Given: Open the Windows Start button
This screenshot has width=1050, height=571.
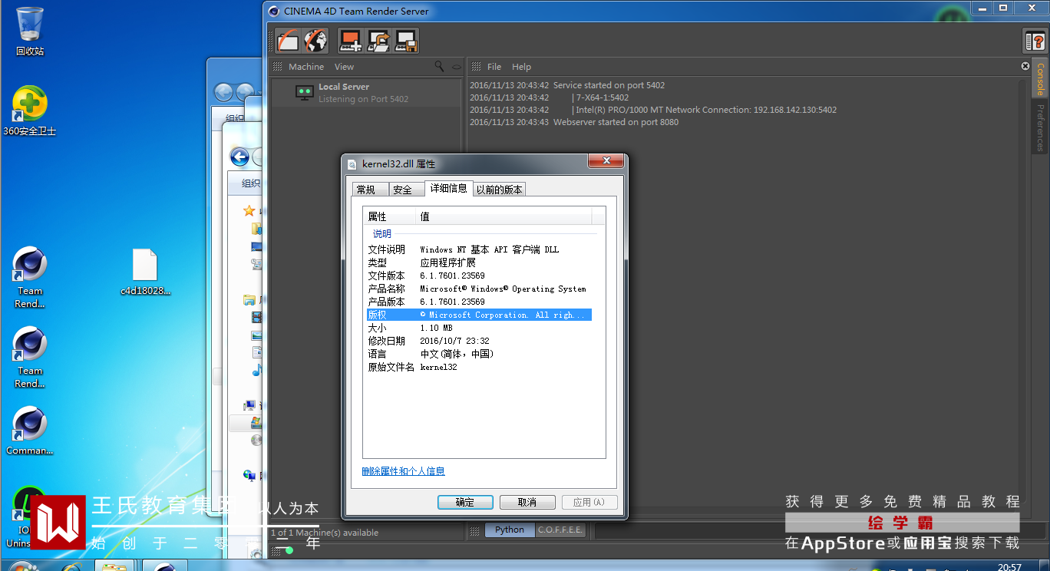Looking at the screenshot, I should coord(23,566).
